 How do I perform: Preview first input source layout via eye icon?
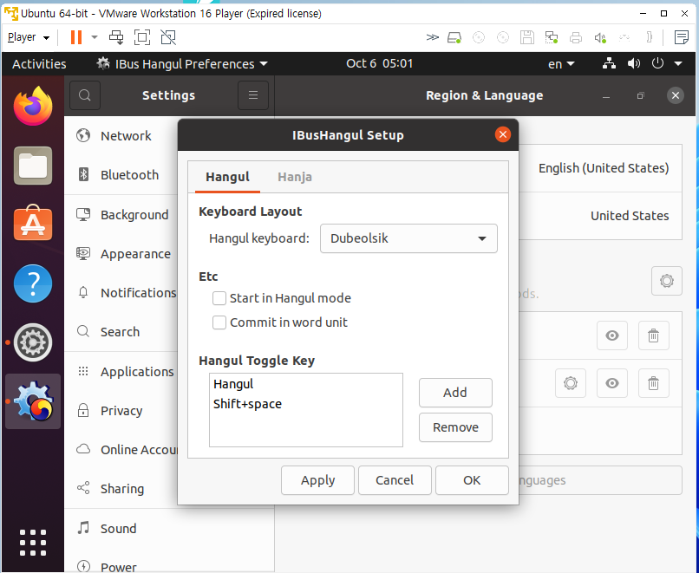[x=612, y=335]
